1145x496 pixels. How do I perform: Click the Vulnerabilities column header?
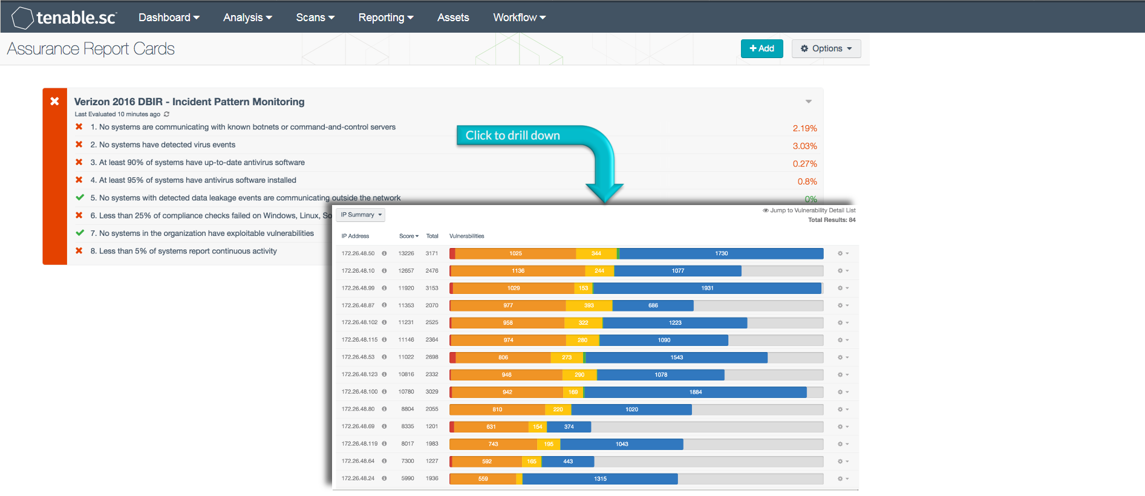(x=467, y=236)
